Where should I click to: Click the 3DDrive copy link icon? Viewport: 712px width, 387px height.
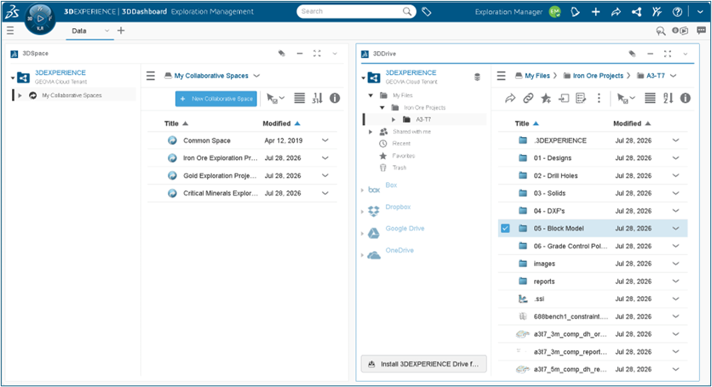click(x=528, y=98)
